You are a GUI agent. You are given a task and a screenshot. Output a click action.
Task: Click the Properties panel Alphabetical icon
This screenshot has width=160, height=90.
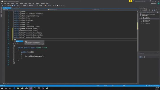pos(142,57)
